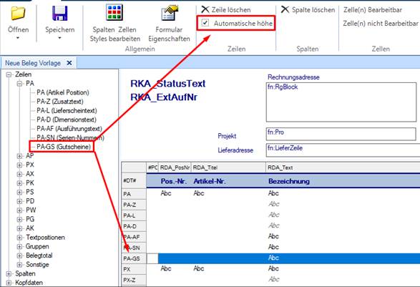Save using the Speichern floppy disk icon
Viewport: 420px width, 287px height.
(x=59, y=13)
